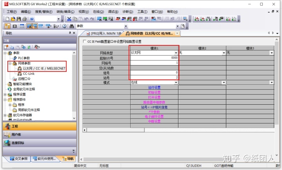Save the project with the floppy disk icon
Viewport: 282px width, 170px height.
click(x=19, y=19)
